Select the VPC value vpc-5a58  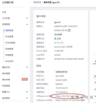pyautogui.click(x=60, y=76)
